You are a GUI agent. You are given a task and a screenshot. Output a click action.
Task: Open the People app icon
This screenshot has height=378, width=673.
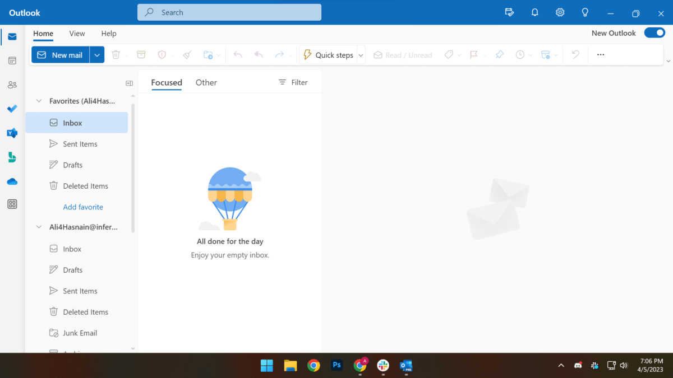click(x=12, y=85)
